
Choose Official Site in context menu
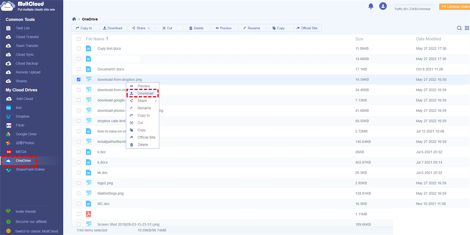(x=143, y=137)
